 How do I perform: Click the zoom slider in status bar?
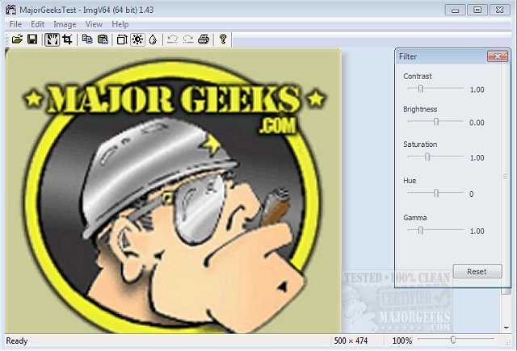(x=453, y=340)
